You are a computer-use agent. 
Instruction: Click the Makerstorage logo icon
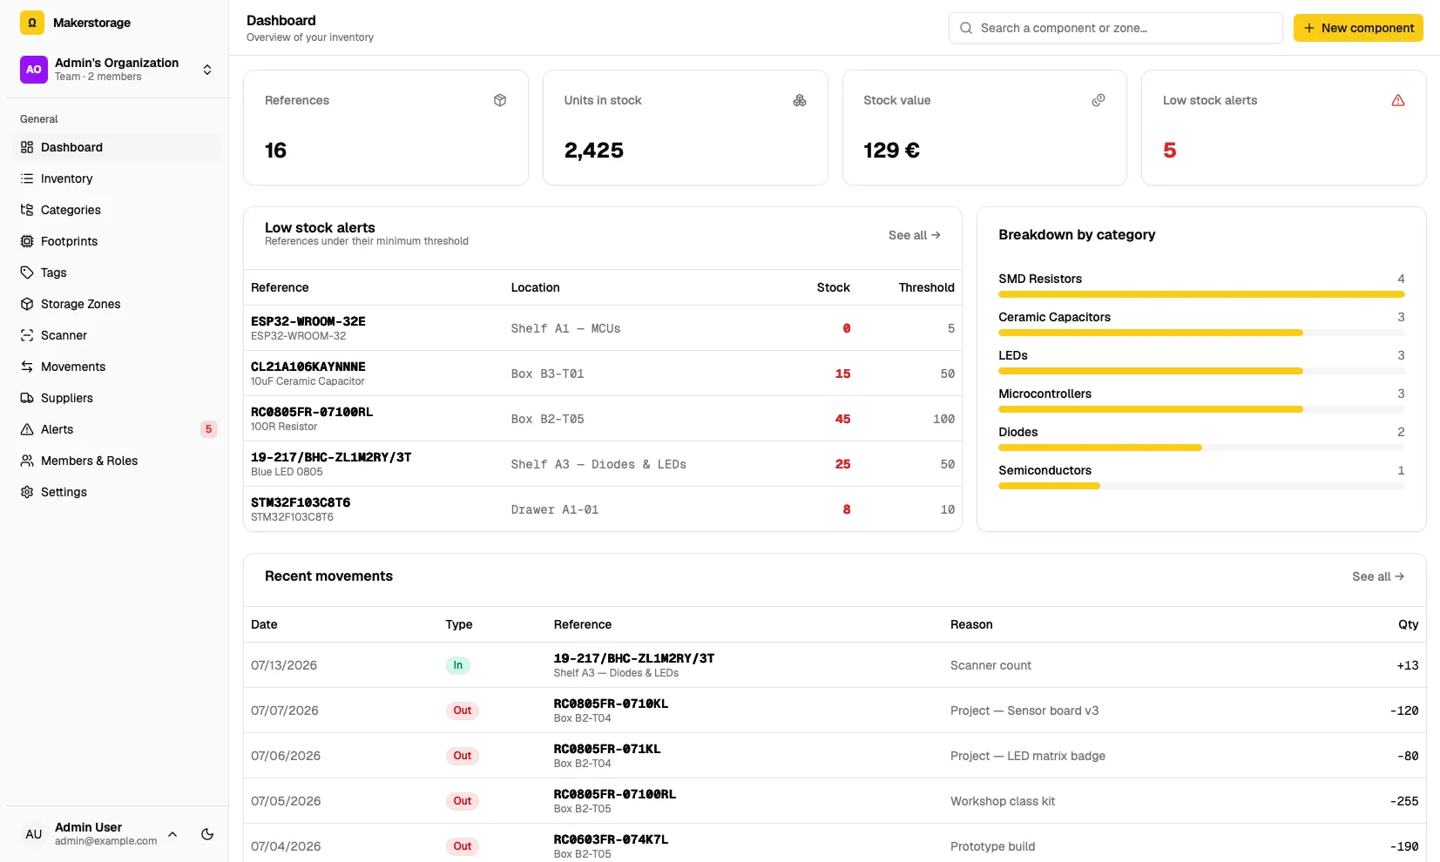pyautogui.click(x=32, y=23)
